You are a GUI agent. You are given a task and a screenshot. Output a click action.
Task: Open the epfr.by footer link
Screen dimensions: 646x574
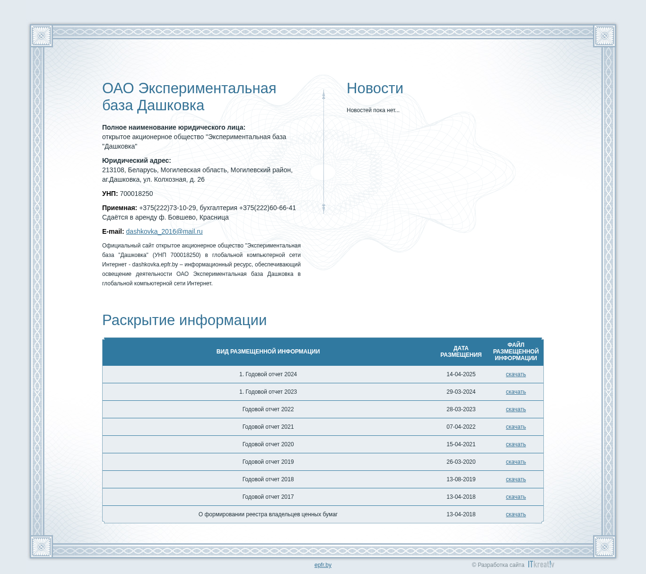tap(323, 565)
